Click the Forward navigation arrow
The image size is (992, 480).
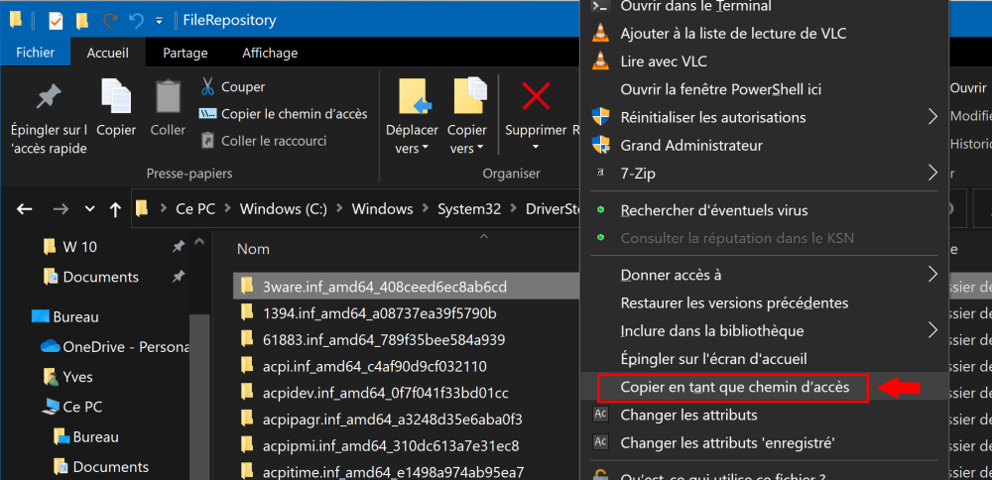coord(61,208)
